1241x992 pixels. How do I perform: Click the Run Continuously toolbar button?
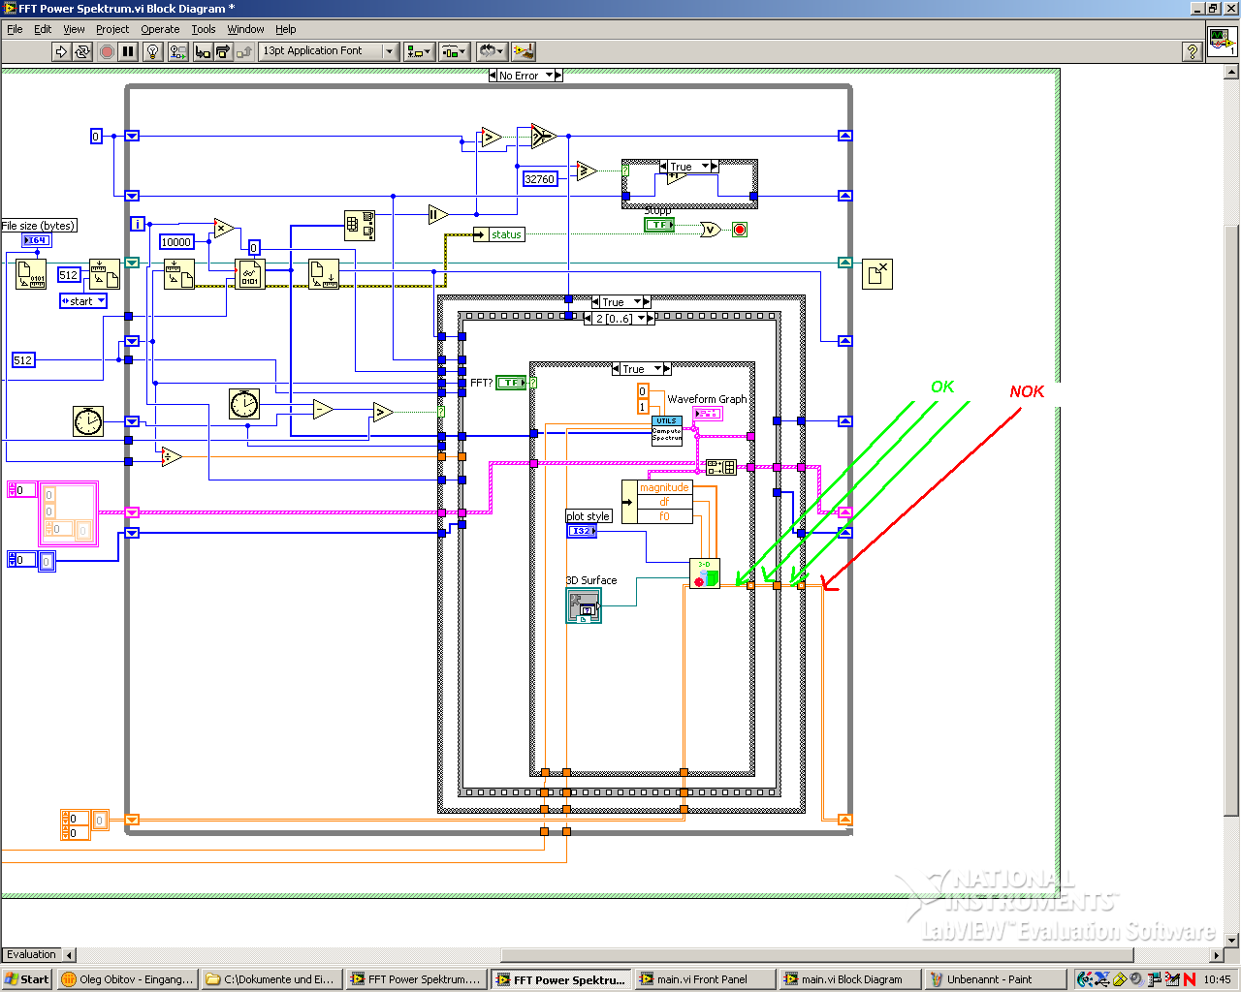(x=82, y=51)
